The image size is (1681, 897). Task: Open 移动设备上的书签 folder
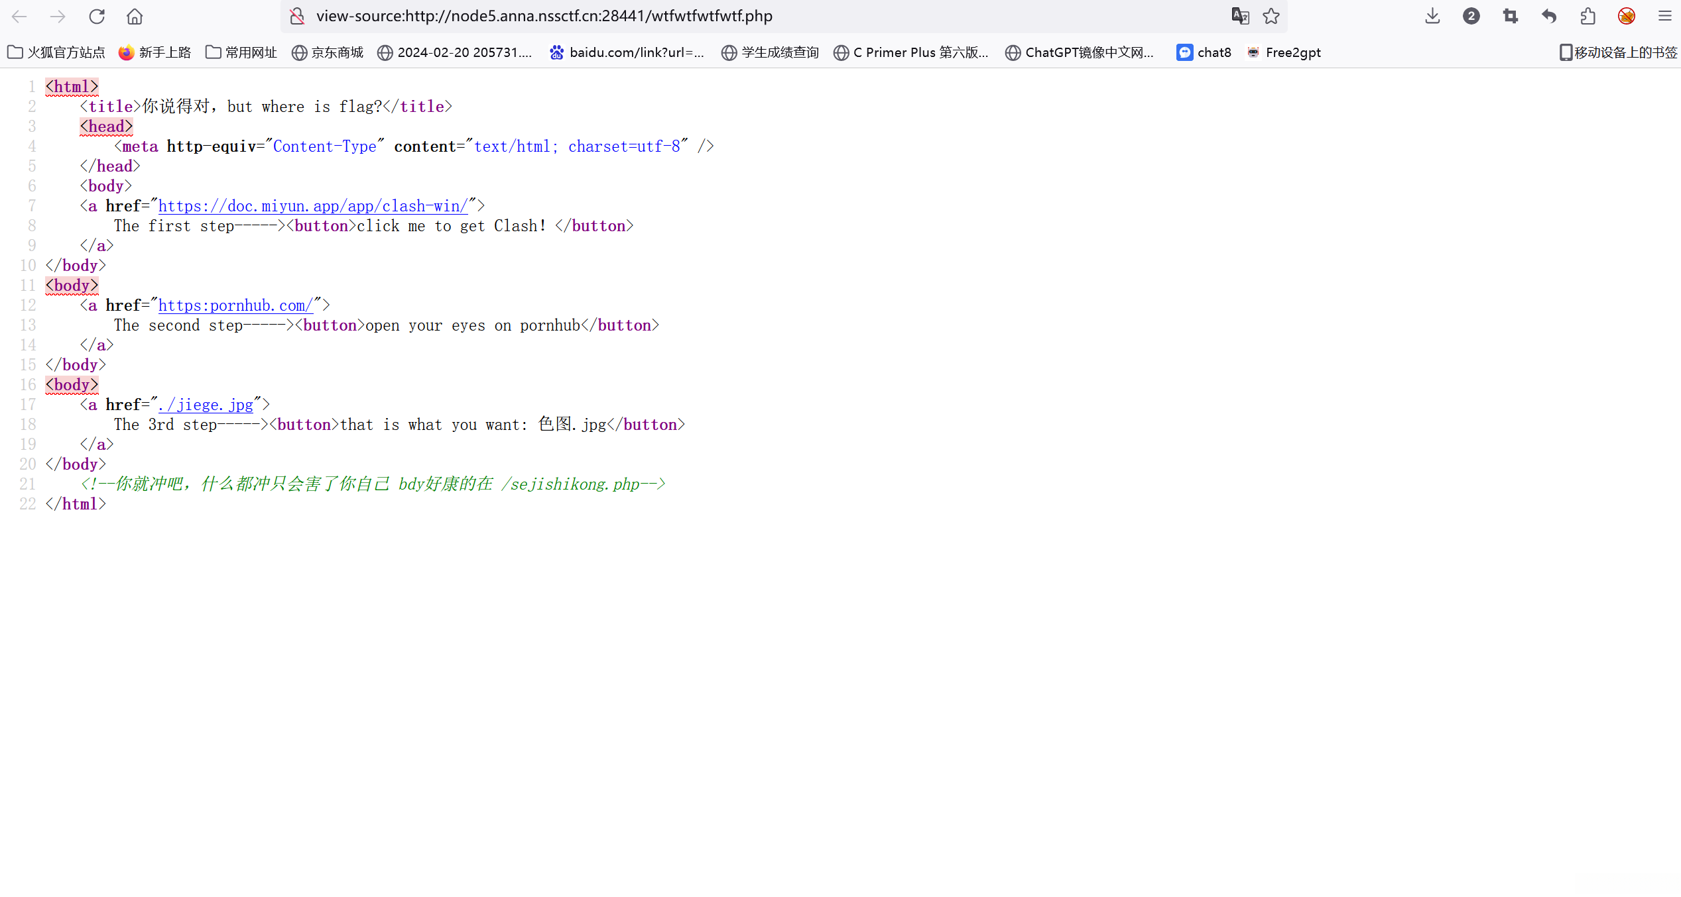click(1618, 52)
